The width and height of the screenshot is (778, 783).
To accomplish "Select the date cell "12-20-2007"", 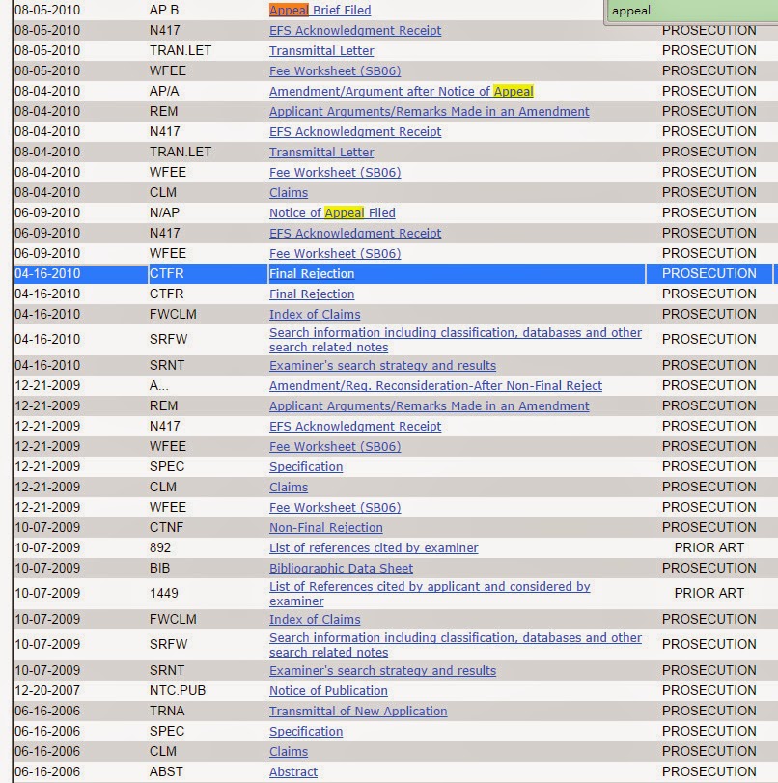I will pos(47,690).
